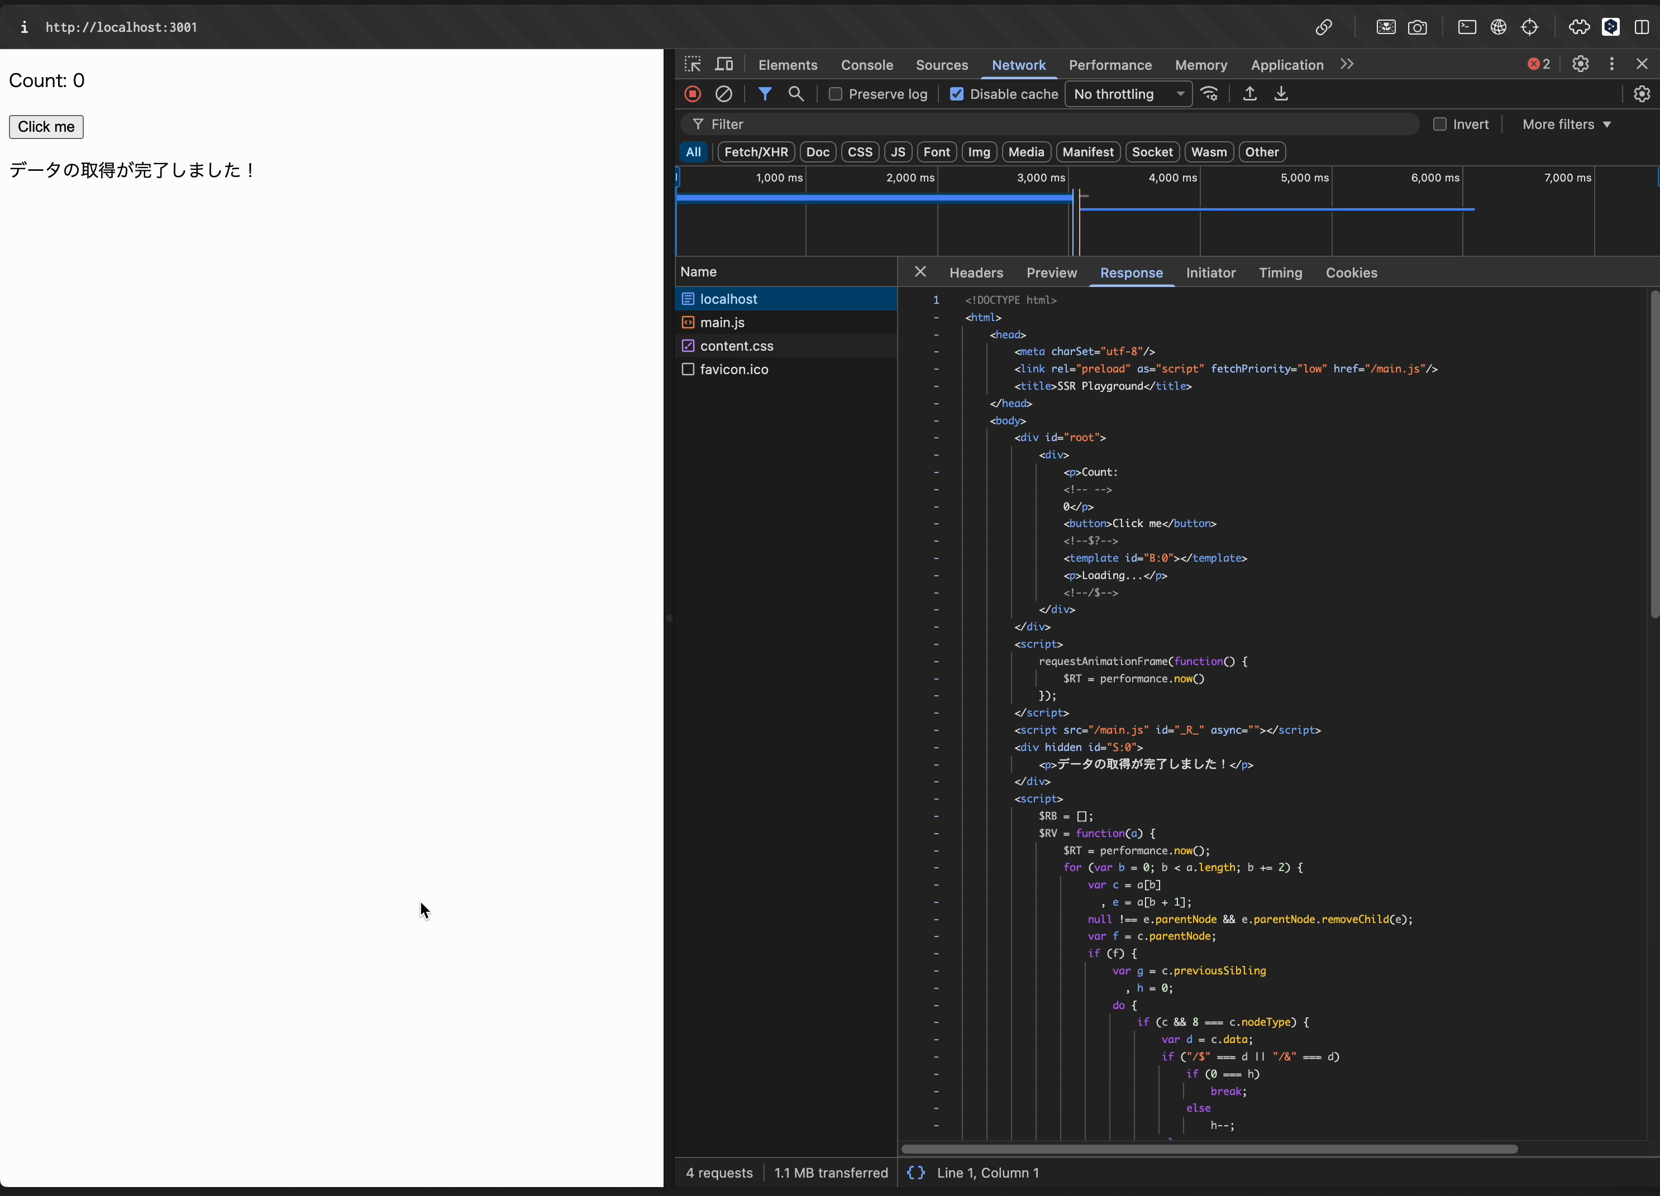The height and width of the screenshot is (1196, 1660).
Task: Open network search magnifier
Action: click(x=795, y=94)
